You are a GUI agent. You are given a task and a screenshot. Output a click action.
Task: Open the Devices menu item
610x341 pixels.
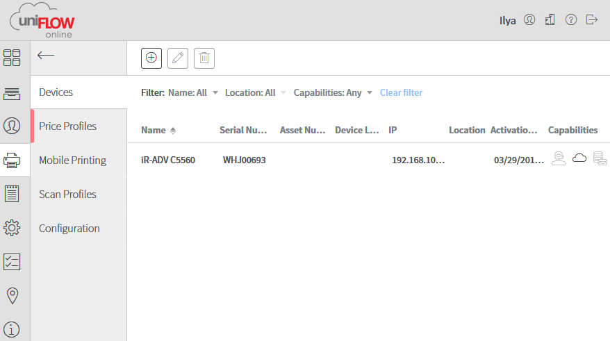click(79, 92)
